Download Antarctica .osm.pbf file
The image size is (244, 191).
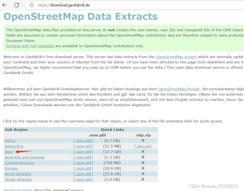[x=83, y=146]
